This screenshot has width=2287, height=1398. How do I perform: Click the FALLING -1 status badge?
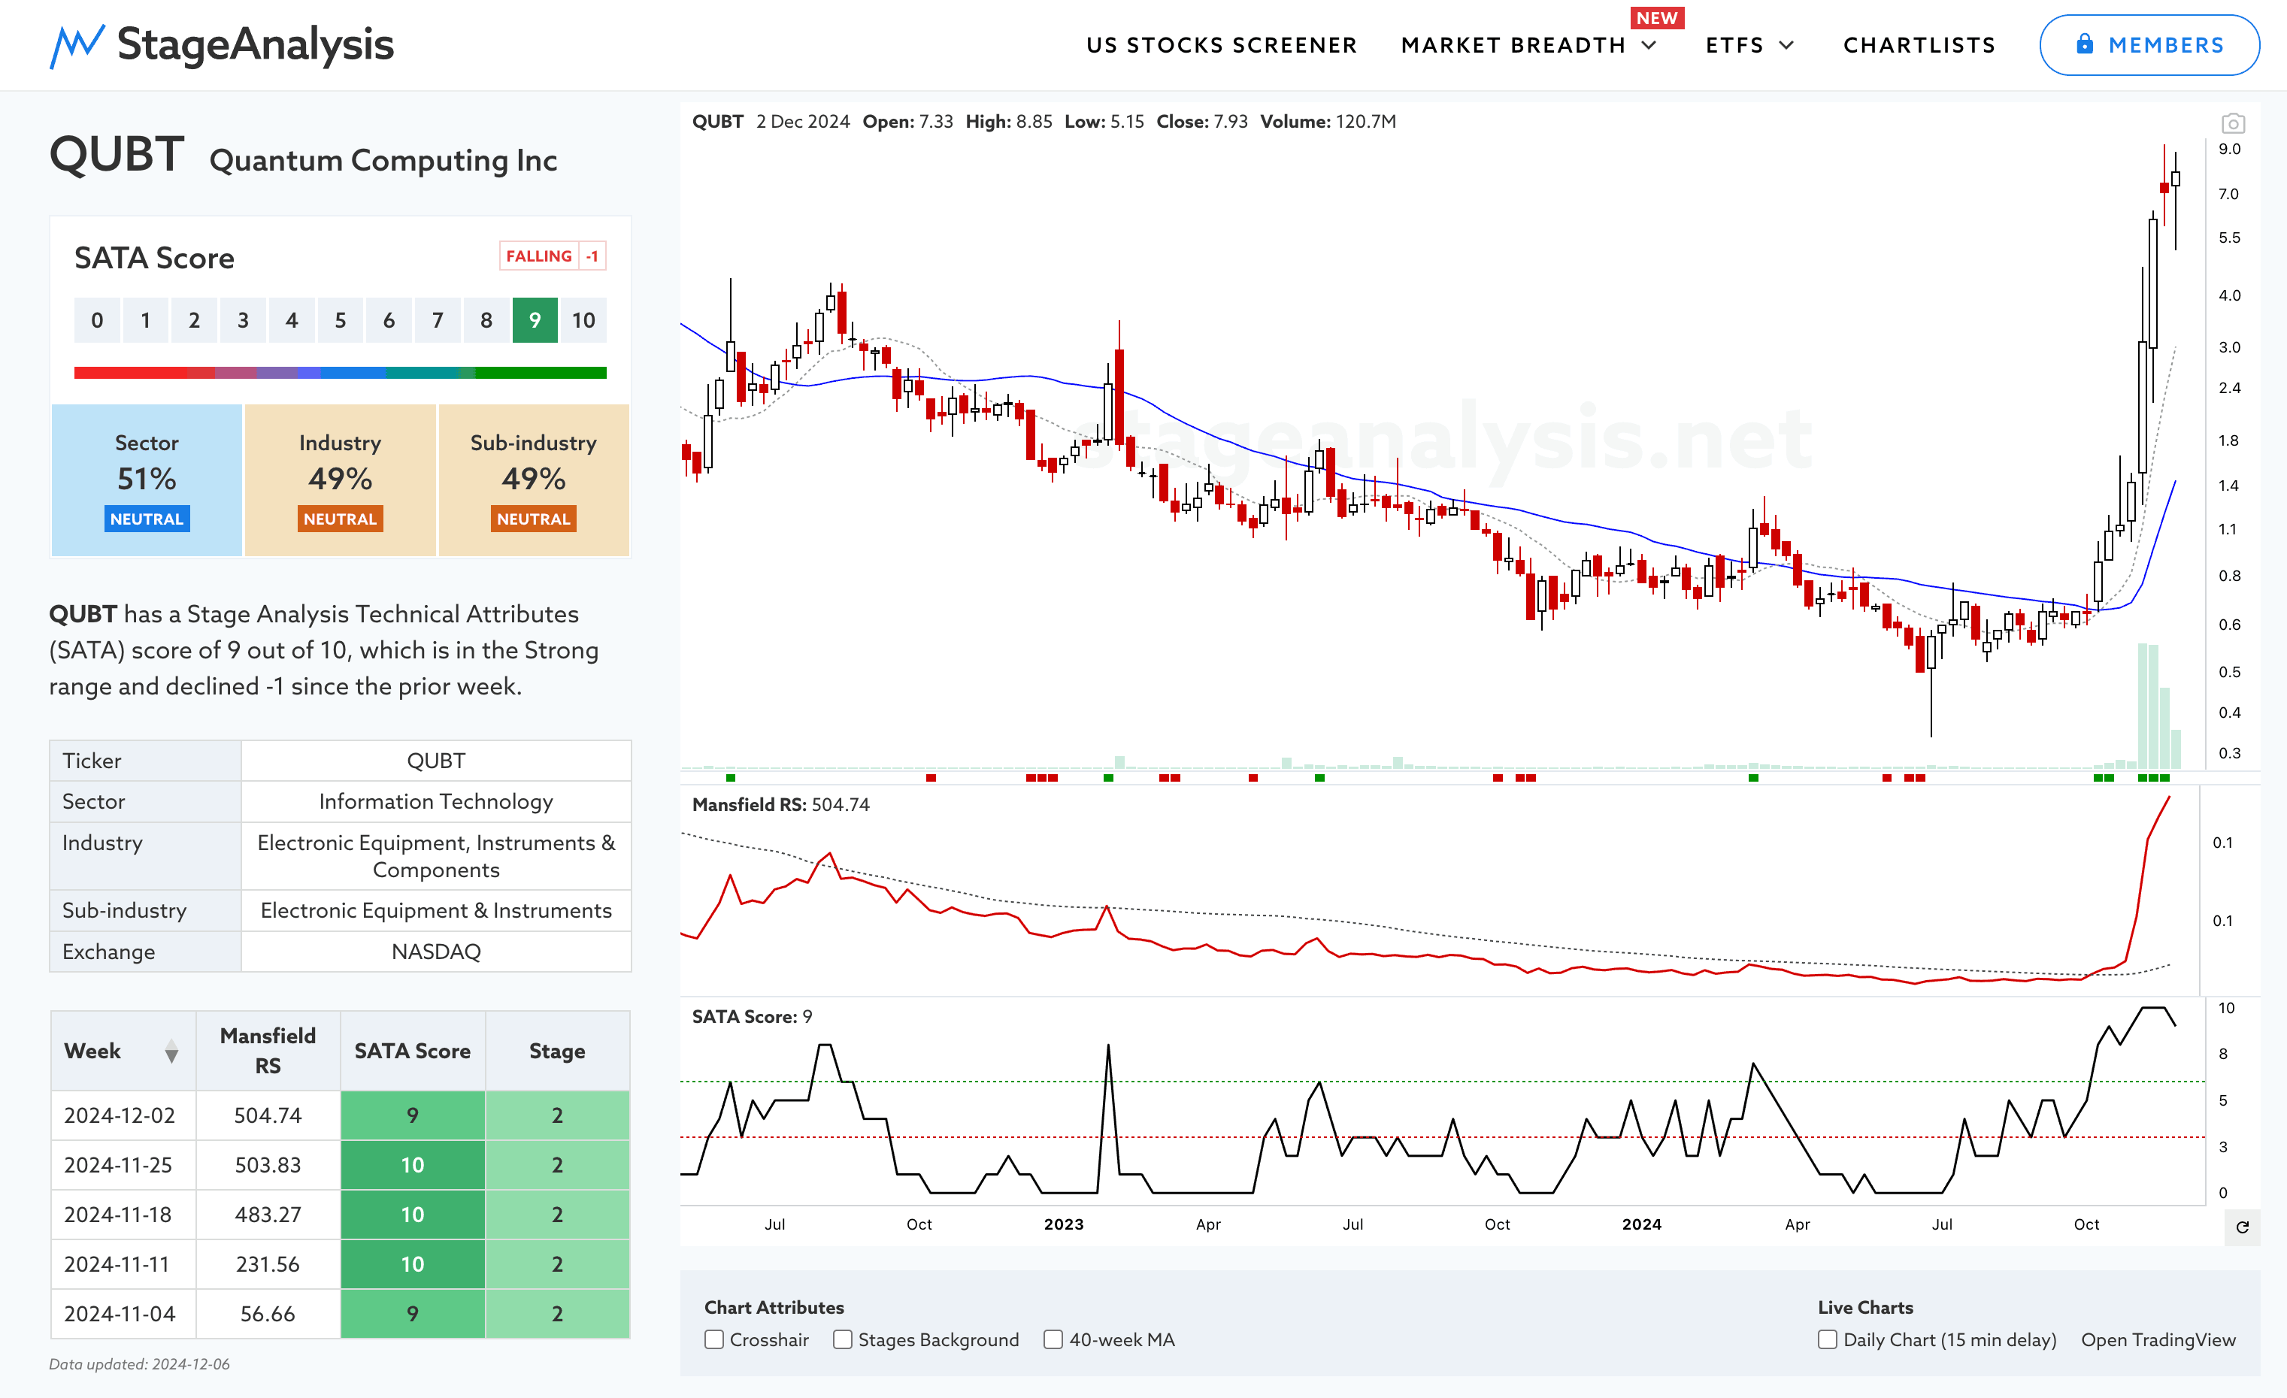pyautogui.click(x=553, y=256)
